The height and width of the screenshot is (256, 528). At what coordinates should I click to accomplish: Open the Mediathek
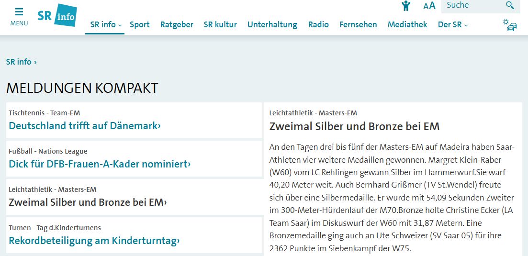pyautogui.click(x=407, y=24)
